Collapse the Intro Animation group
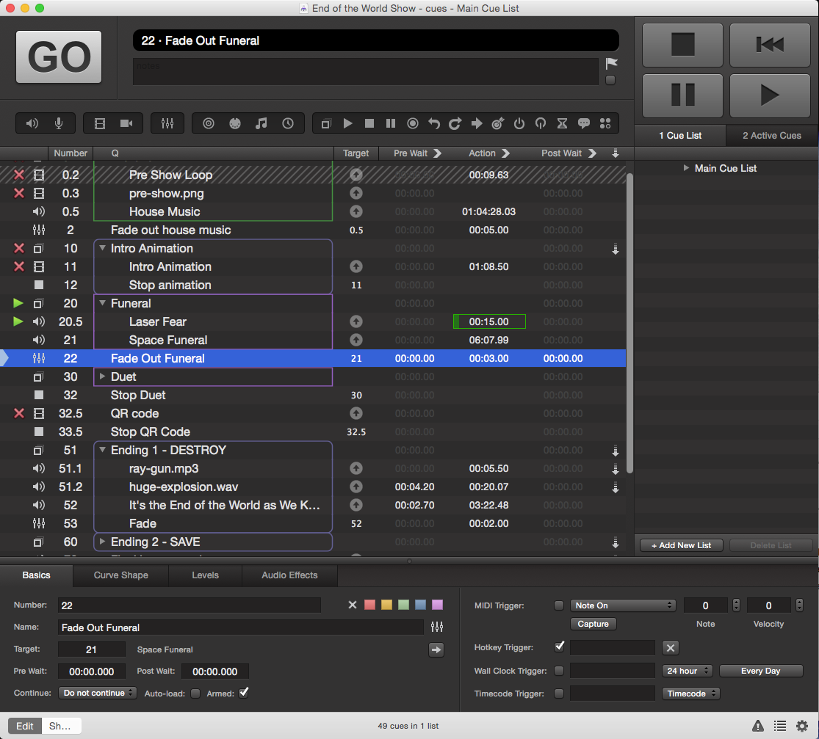Screen dimensions: 819x739 coord(102,249)
